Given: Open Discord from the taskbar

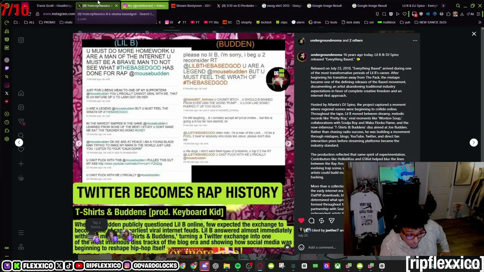Looking at the screenshot, I should [x=205, y=266].
